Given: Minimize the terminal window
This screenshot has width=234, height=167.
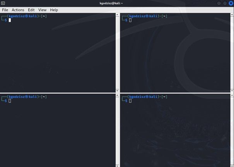Looking at the screenshot, I should coord(219,3).
